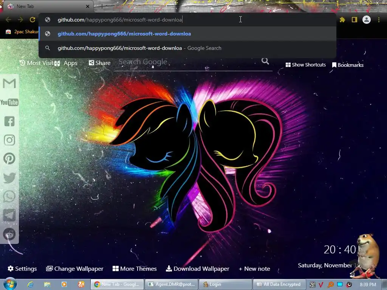Screen dimensions: 387x290
Task: Click Show Shortcuts
Action: pos(305,65)
